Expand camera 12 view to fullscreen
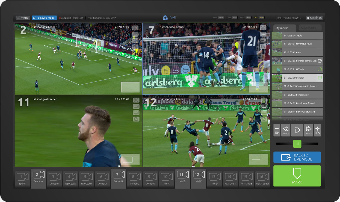This screenshot has width=340, height=202. click(264, 100)
